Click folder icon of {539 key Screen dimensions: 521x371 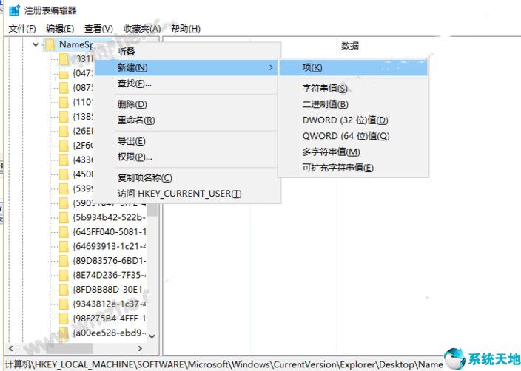point(64,188)
